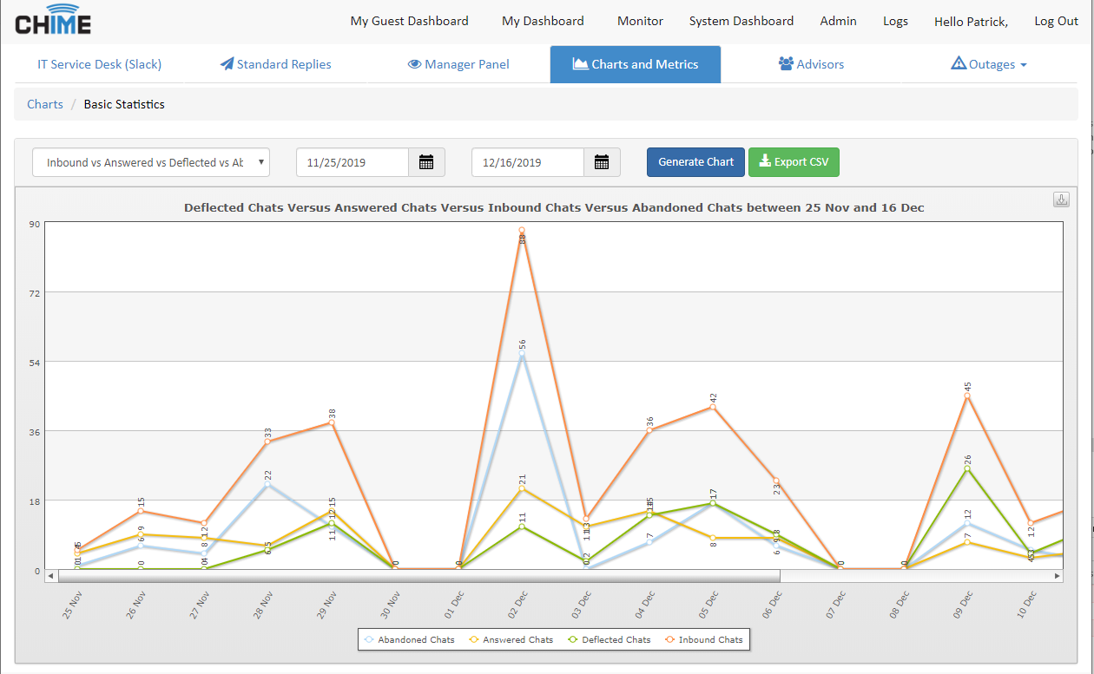This screenshot has height=674, width=1094.
Task: Click the start date field 11/25/2019
Action: point(353,162)
